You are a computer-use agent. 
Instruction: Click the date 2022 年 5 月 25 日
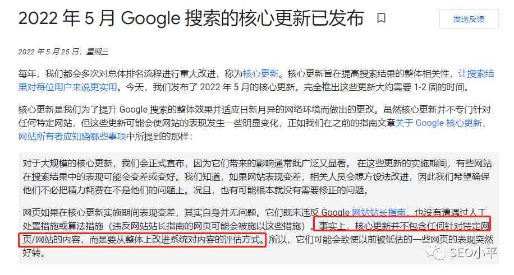coord(48,52)
